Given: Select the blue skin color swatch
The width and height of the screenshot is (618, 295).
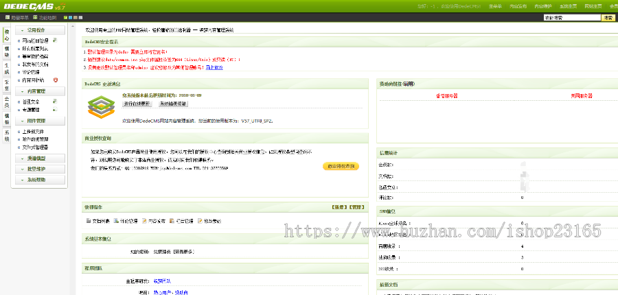Looking at the screenshot, I should [x=71, y=18].
